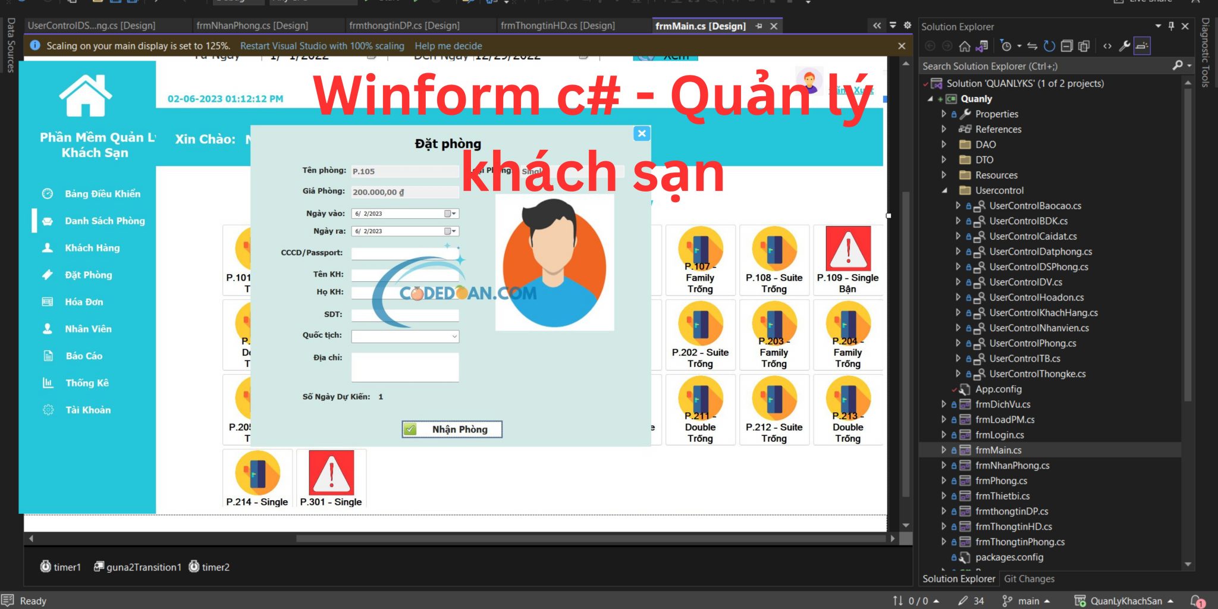Switch to frmNhanPhong.cs [Design] tab

tap(252, 26)
